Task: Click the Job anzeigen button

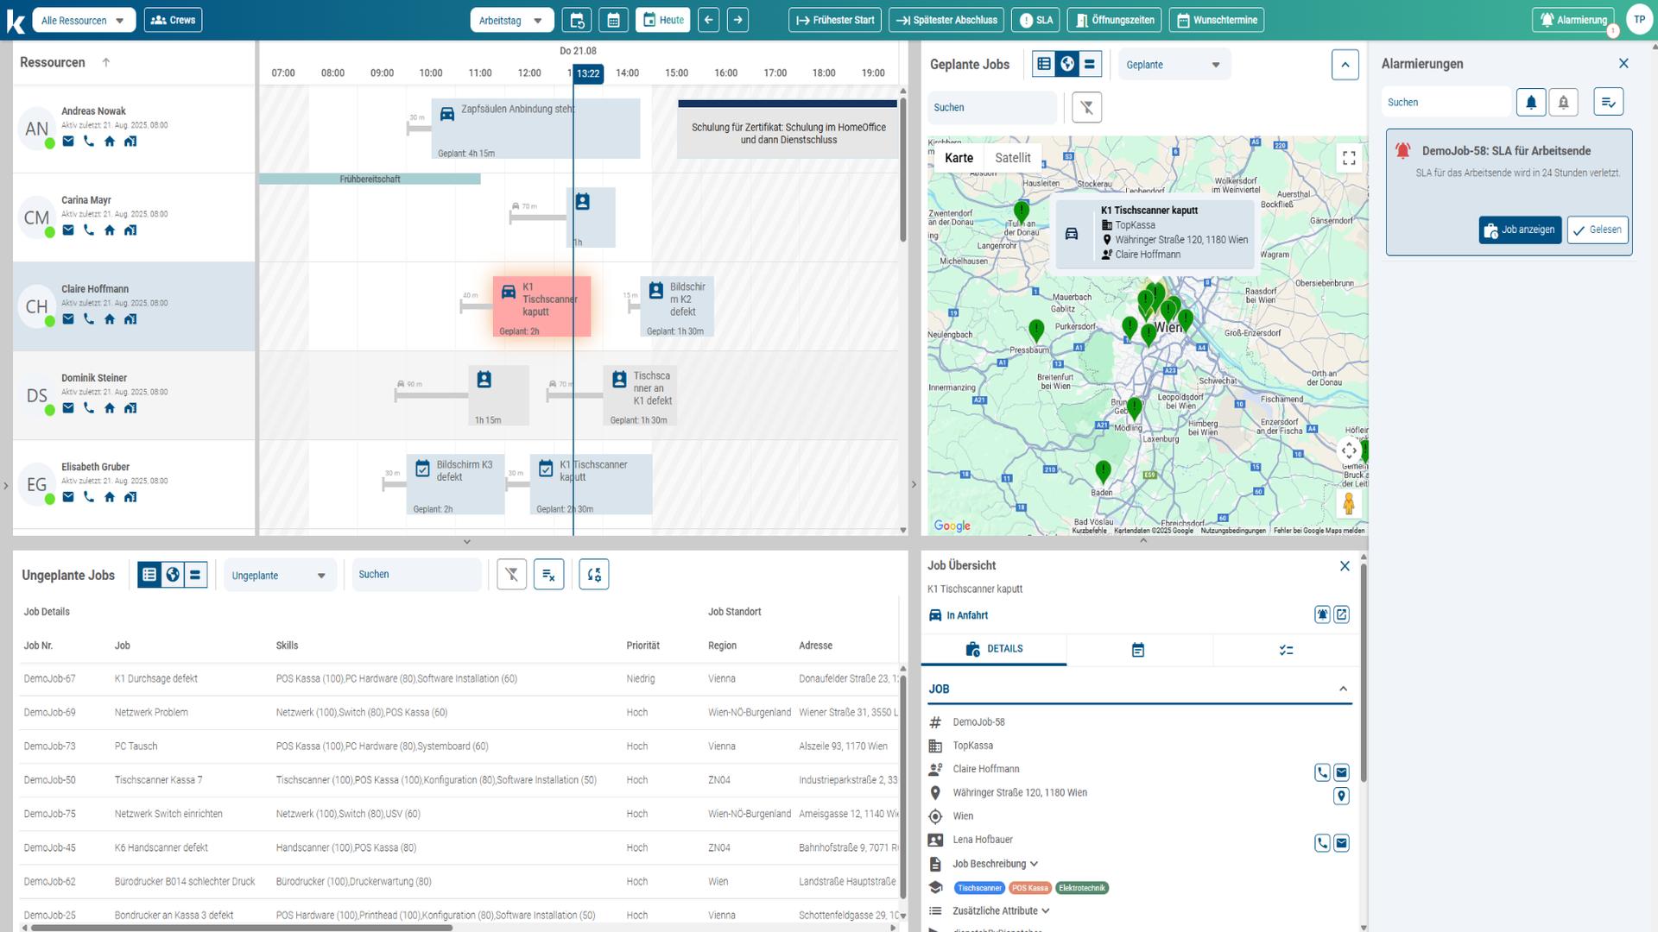Action: click(1519, 230)
